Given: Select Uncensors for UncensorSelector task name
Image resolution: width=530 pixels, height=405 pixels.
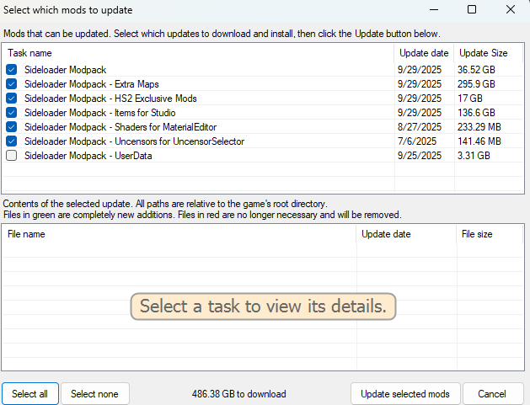Looking at the screenshot, I should pyautogui.click(x=134, y=141).
